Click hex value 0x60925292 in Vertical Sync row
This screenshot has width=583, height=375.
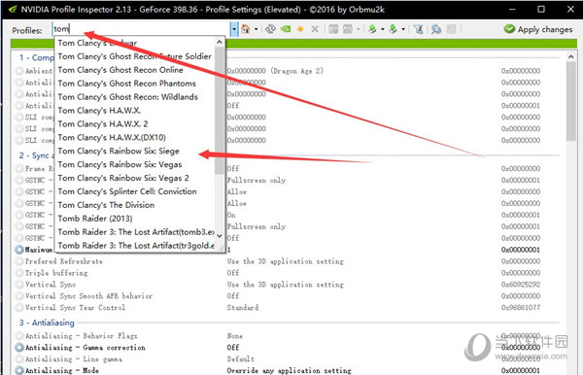pos(521,285)
